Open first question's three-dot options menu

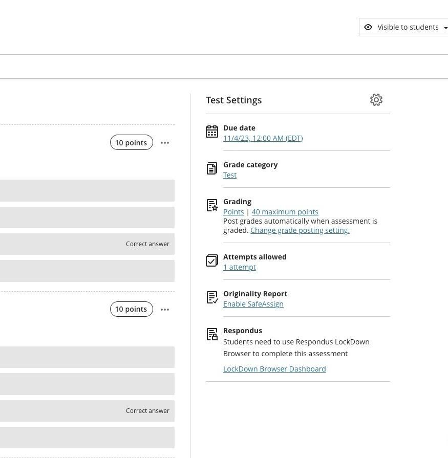(165, 143)
